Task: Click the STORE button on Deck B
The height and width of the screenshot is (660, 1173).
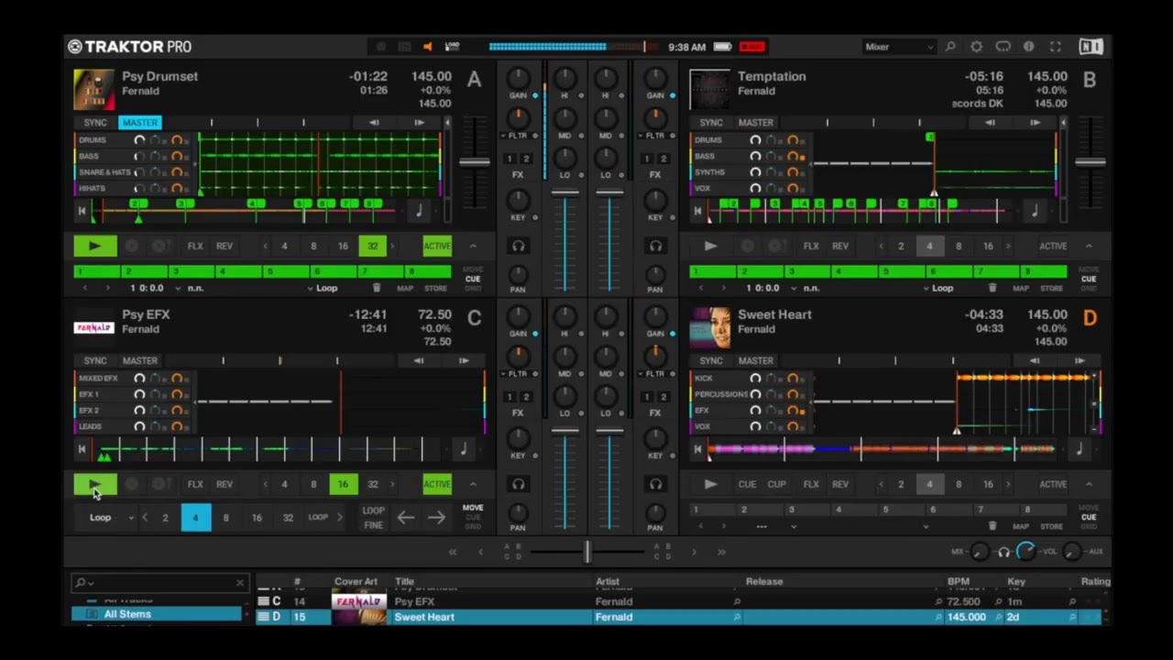Action: pyautogui.click(x=1051, y=288)
